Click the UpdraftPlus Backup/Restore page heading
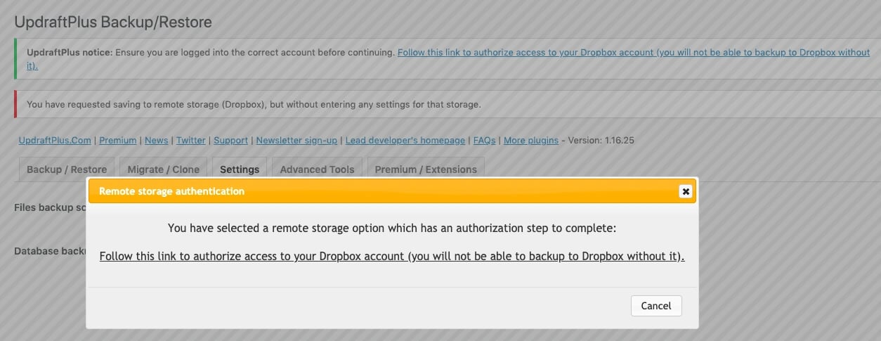Image resolution: width=881 pixels, height=341 pixels. coord(113,22)
